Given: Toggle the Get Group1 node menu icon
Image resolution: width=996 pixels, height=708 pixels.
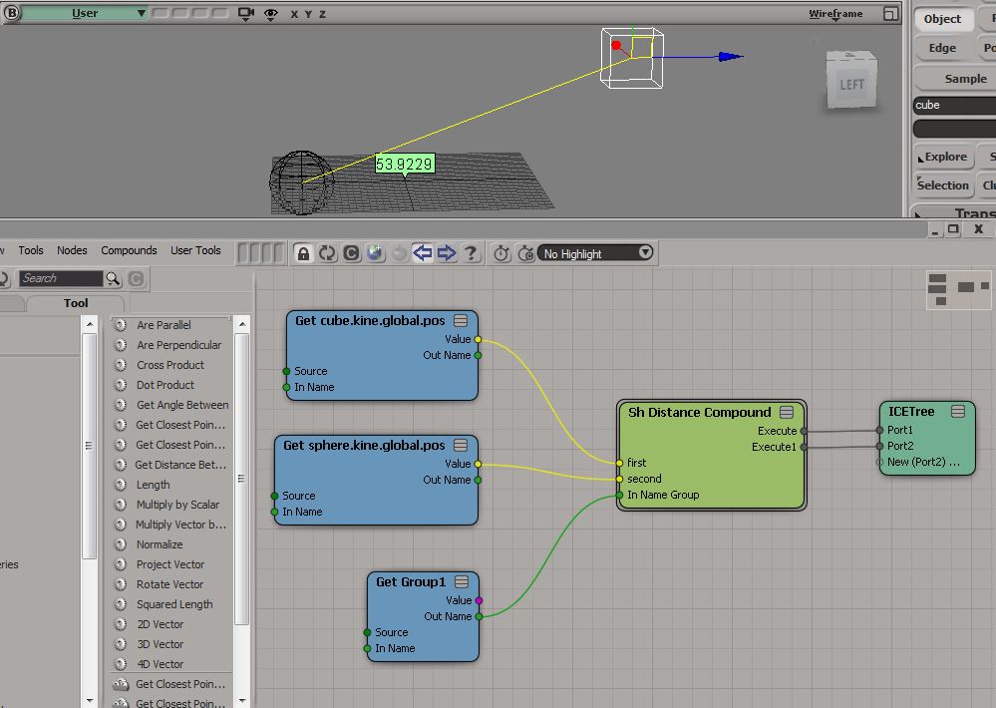Looking at the screenshot, I should (x=461, y=582).
